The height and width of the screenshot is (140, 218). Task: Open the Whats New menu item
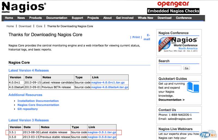tap(146, 18)
